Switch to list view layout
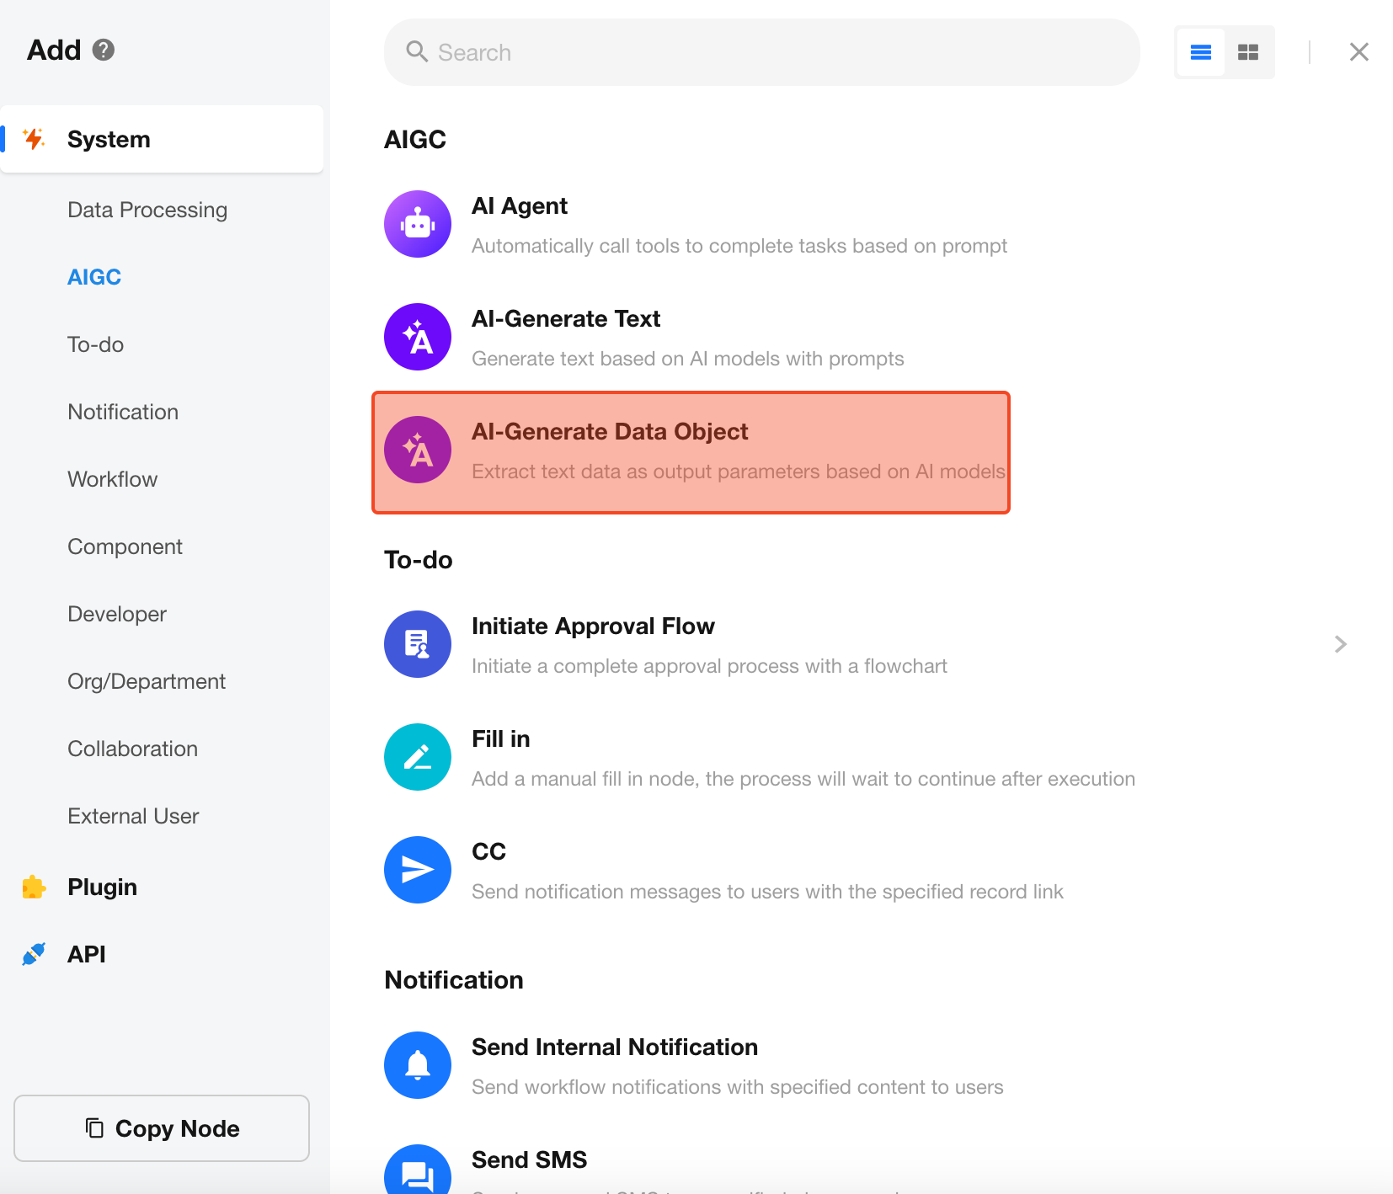The height and width of the screenshot is (1194, 1393). coord(1200,52)
